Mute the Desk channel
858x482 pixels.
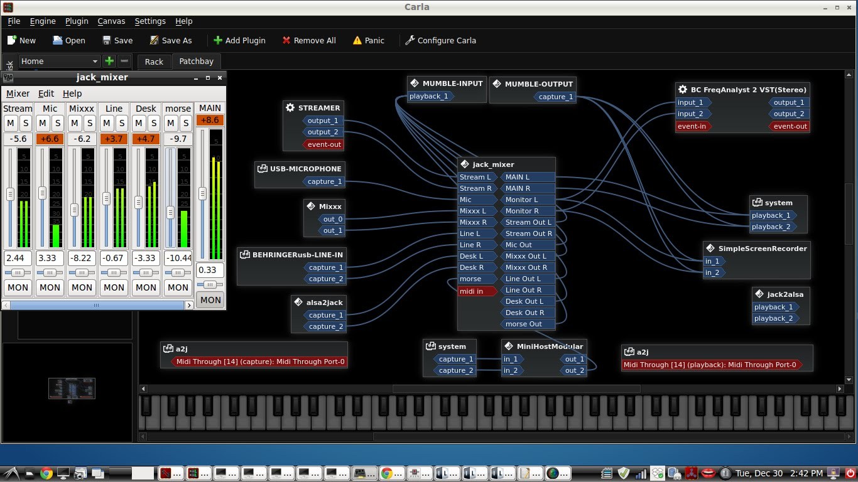139,123
